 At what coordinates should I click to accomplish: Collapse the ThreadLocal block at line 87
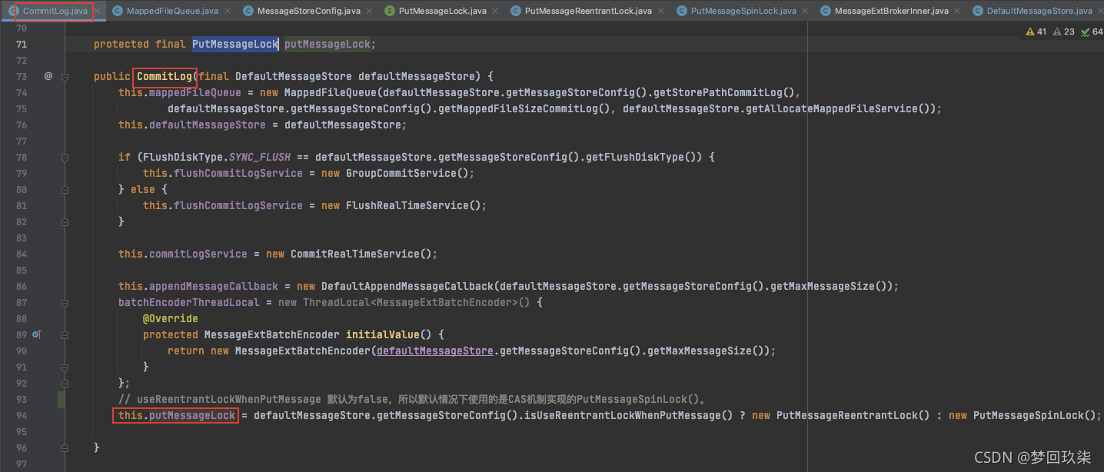65,302
